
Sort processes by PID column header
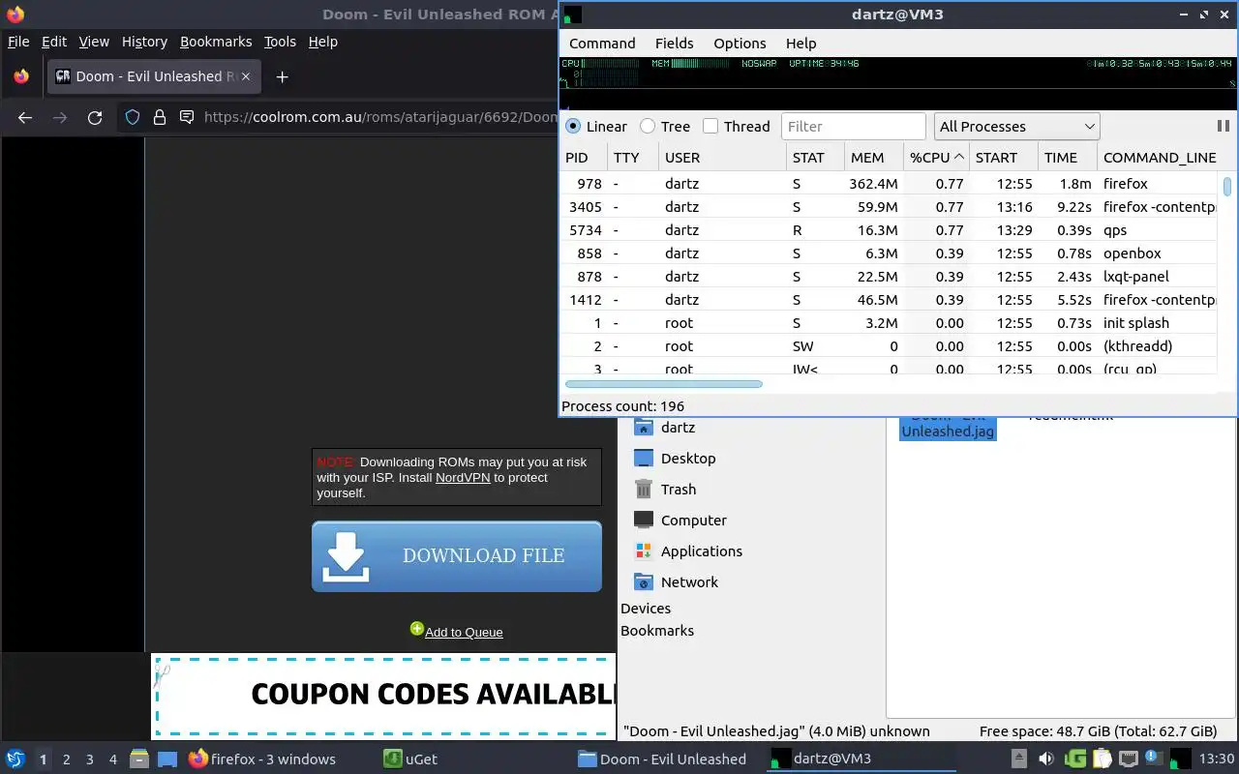(x=583, y=158)
